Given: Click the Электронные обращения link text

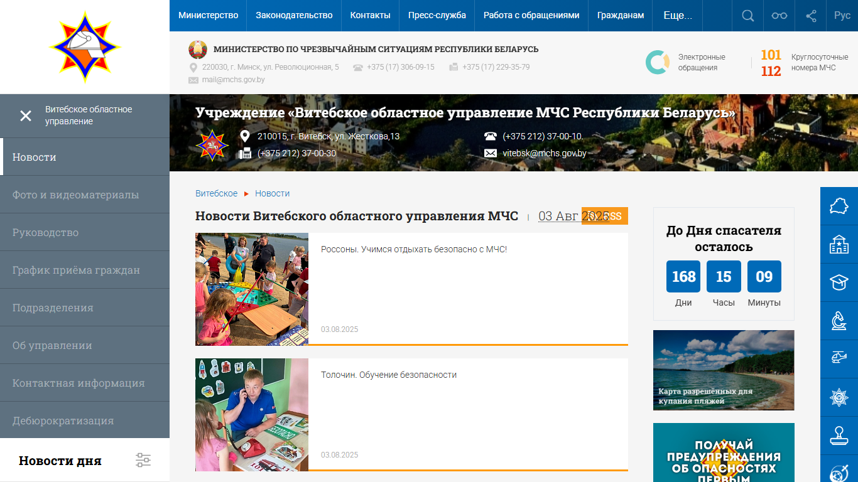Looking at the screenshot, I should [x=702, y=62].
